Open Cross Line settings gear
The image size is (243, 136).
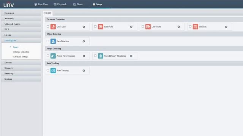84,27
